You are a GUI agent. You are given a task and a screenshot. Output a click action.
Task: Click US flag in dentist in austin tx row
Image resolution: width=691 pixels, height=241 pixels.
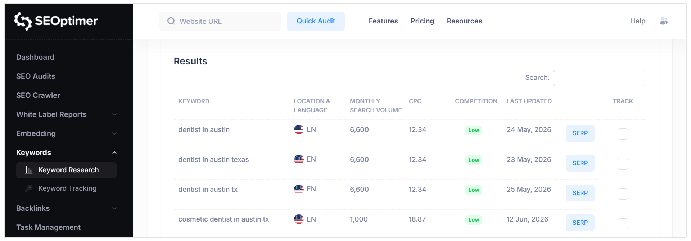[x=299, y=189]
